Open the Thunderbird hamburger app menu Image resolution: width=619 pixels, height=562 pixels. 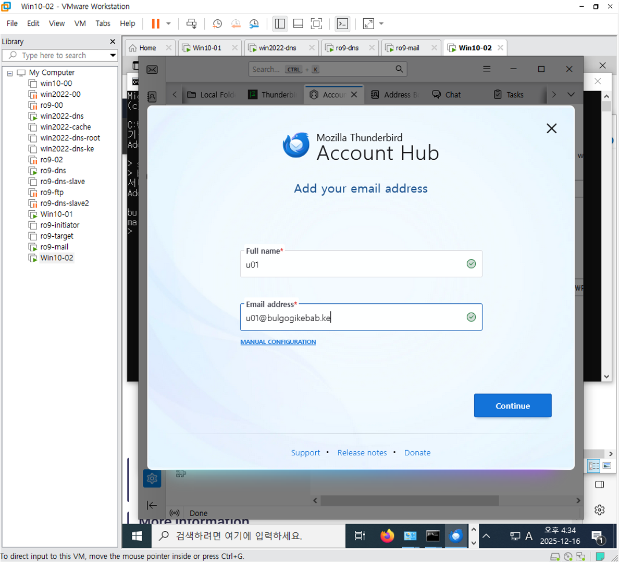pos(487,69)
